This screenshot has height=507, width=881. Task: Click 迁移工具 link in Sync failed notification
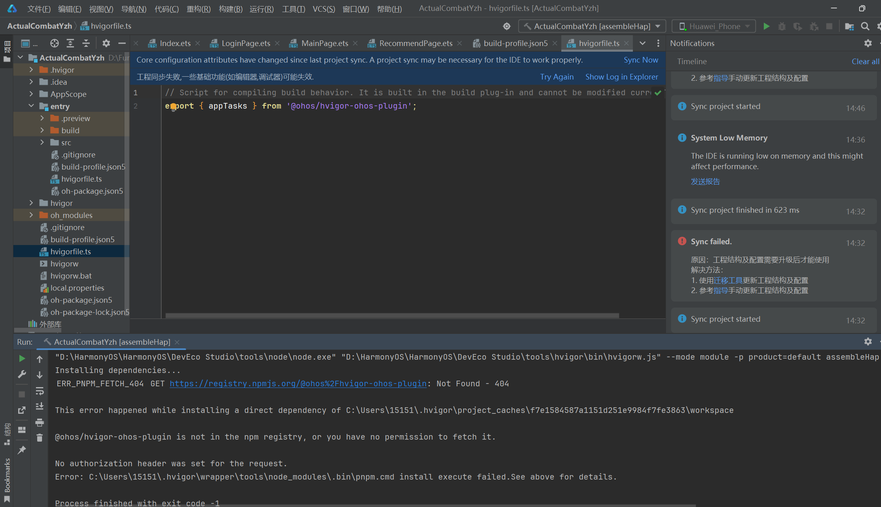pyautogui.click(x=728, y=280)
